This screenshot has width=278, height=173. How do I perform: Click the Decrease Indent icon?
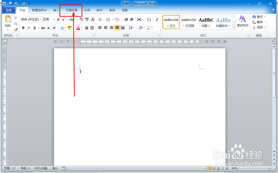(x=126, y=19)
